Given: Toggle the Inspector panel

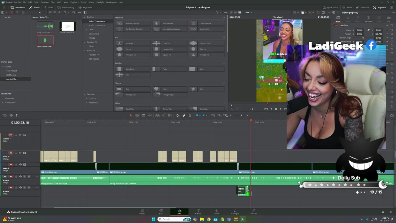Looking at the screenshot, I should coord(380,7).
